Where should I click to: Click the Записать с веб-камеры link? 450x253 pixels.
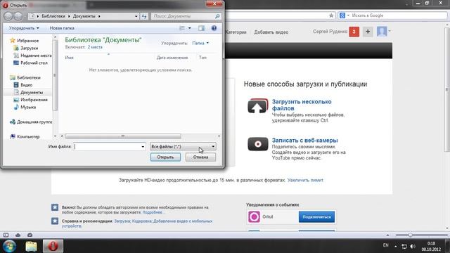[x=304, y=141]
